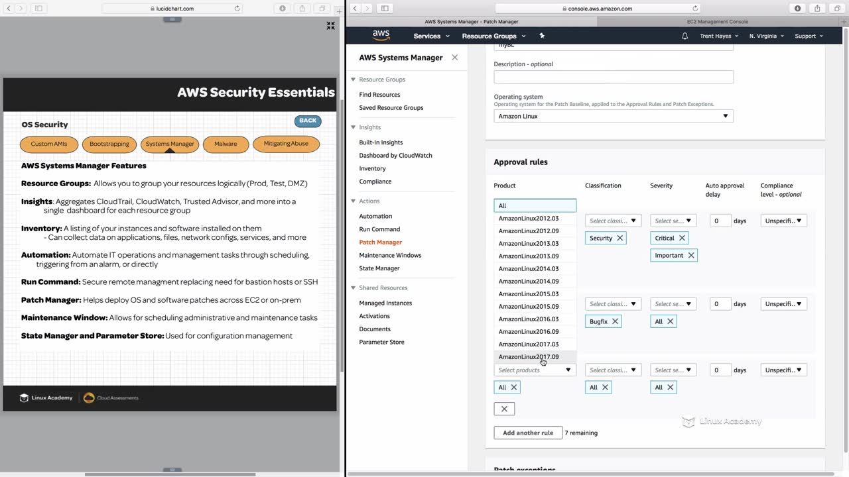Close the AWS Systems Manager sidebar
This screenshot has width=849, height=477.
click(454, 58)
